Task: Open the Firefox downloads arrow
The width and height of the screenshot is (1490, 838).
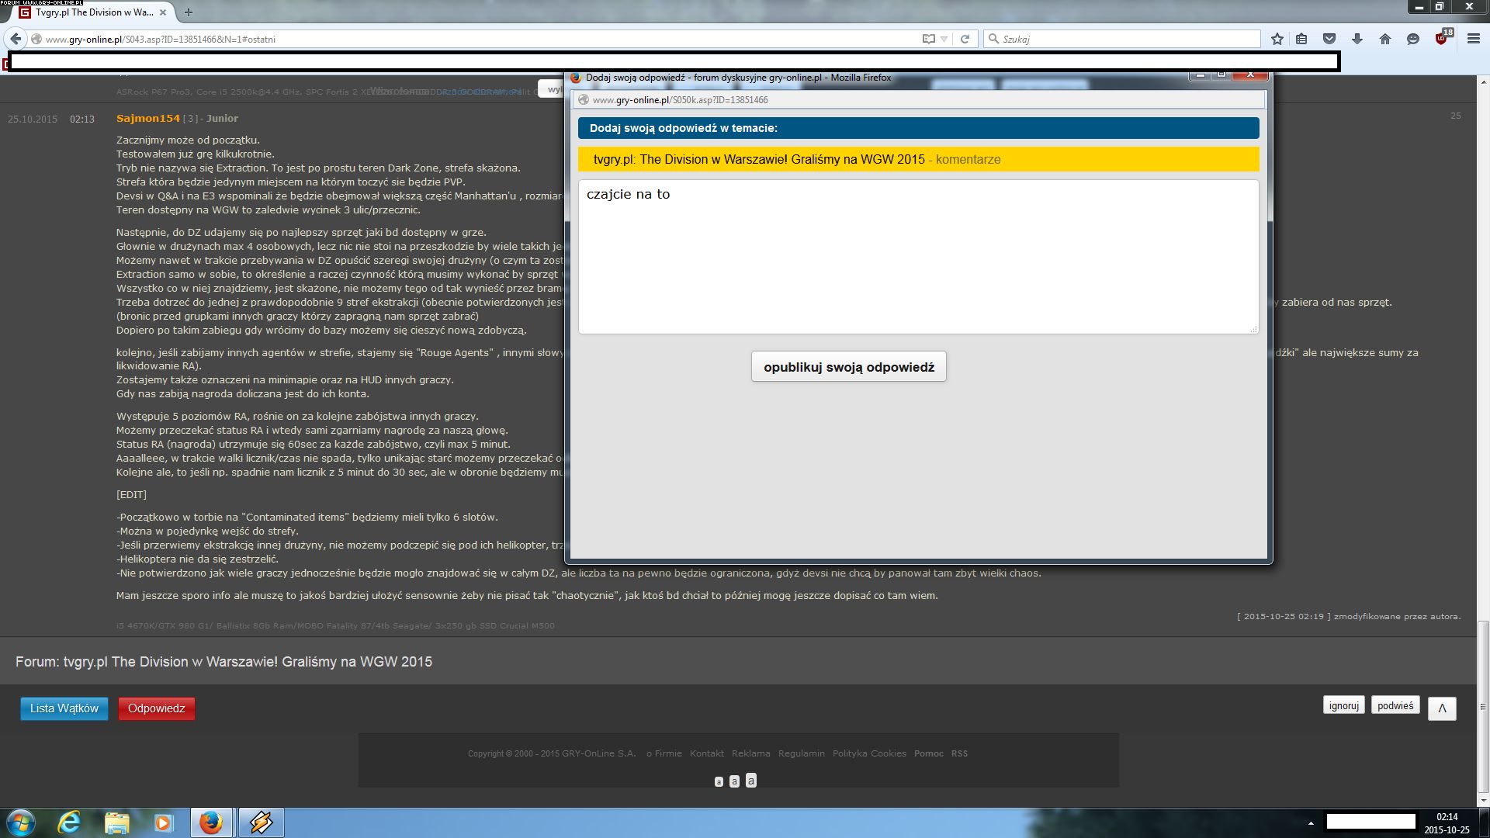Action: (1357, 39)
